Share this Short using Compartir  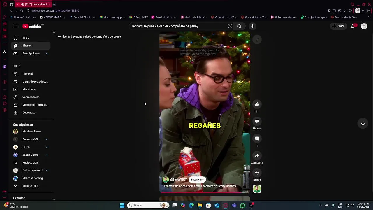coord(257,156)
